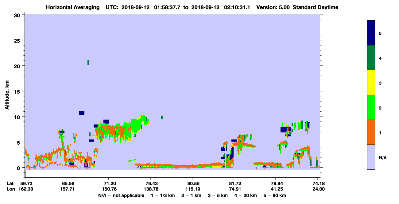Screen dimensions: 399x204
Task: Click the '3 = 5 km' legend text
Action: tap(218, 195)
